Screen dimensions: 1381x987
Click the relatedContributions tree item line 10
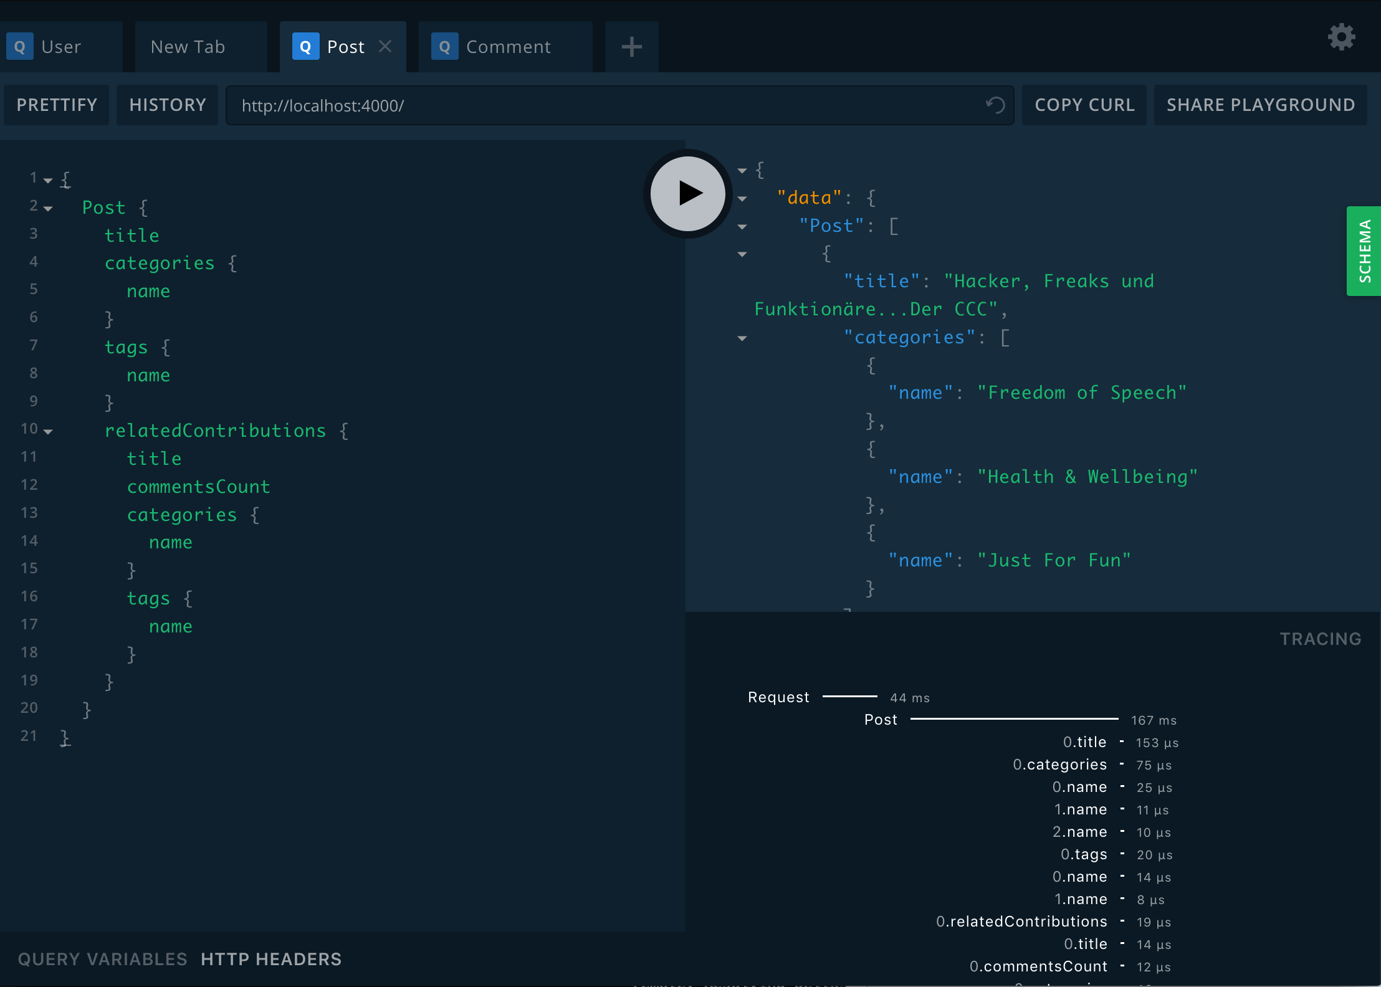tap(214, 429)
